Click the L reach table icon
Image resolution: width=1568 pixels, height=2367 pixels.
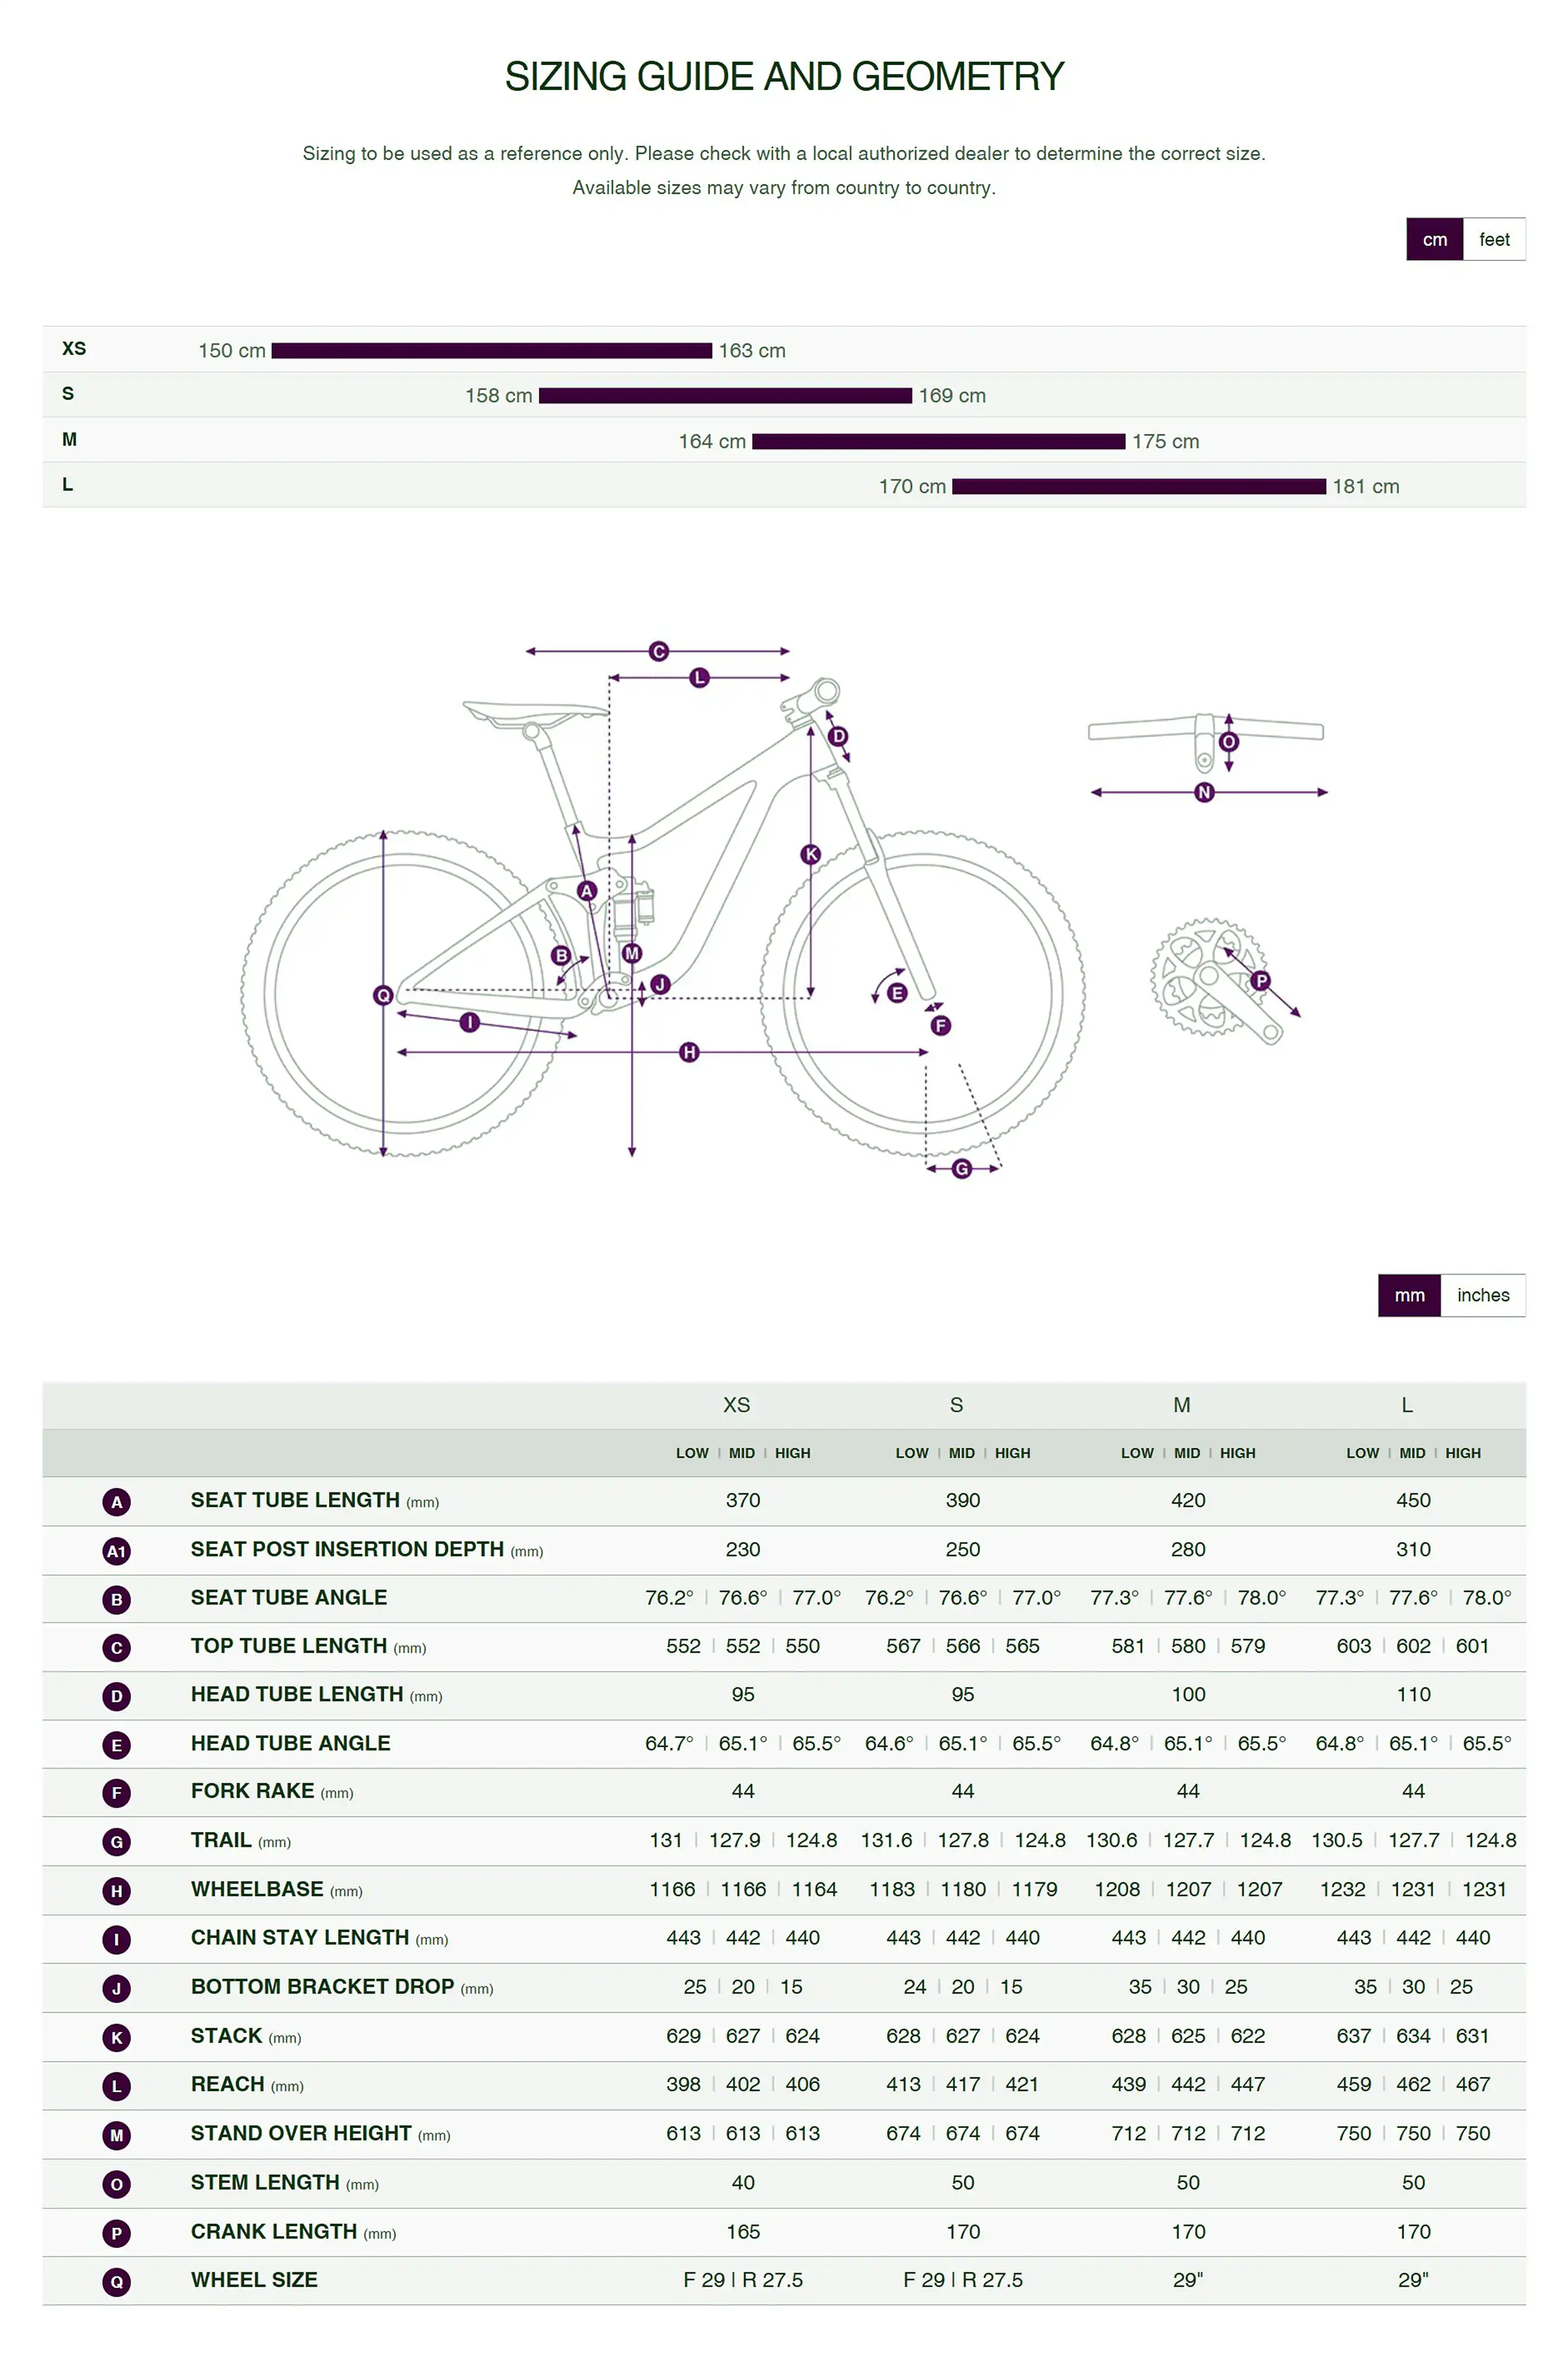click(x=116, y=2086)
